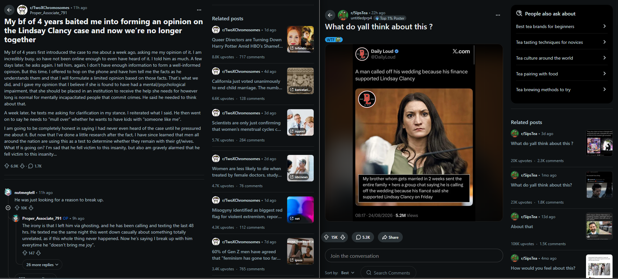
Task: Click the '2.3K comments' count
Action: pos(551,161)
